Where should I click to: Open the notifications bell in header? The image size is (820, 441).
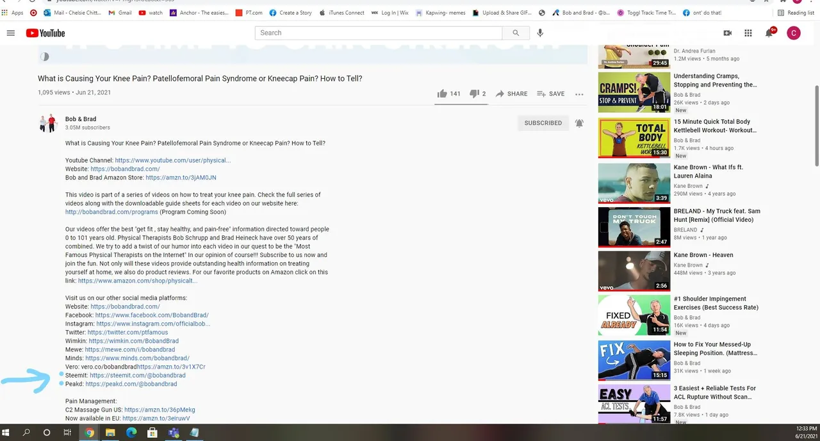[x=769, y=33]
